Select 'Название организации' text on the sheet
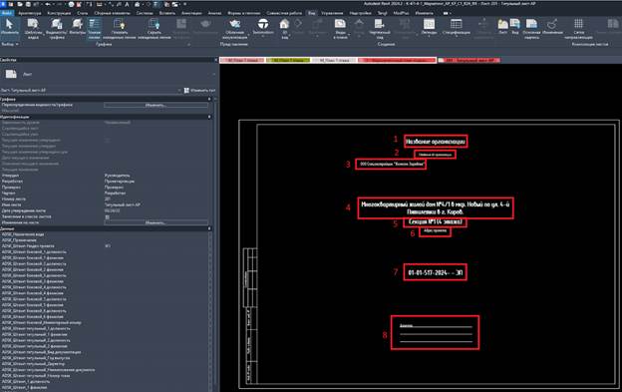The width and height of the screenshot is (622, 392). (436, 142)
